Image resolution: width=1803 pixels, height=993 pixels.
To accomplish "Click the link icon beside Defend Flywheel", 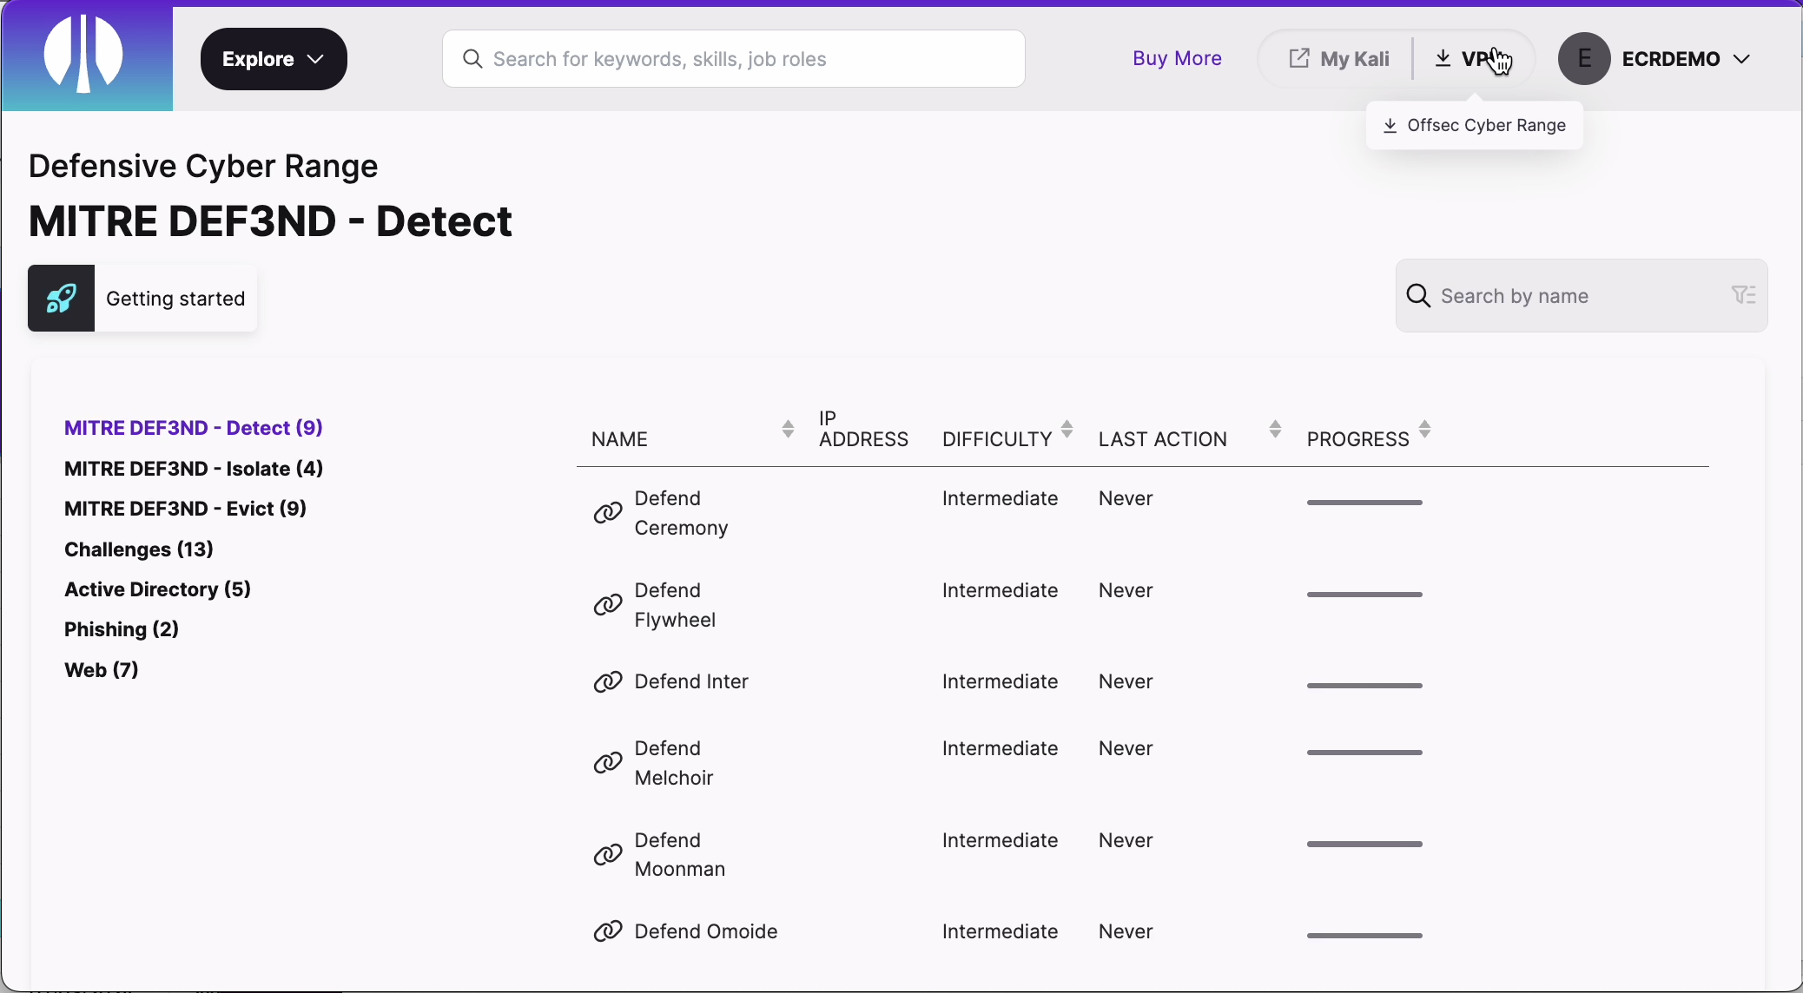I will [x=607, y=605].
